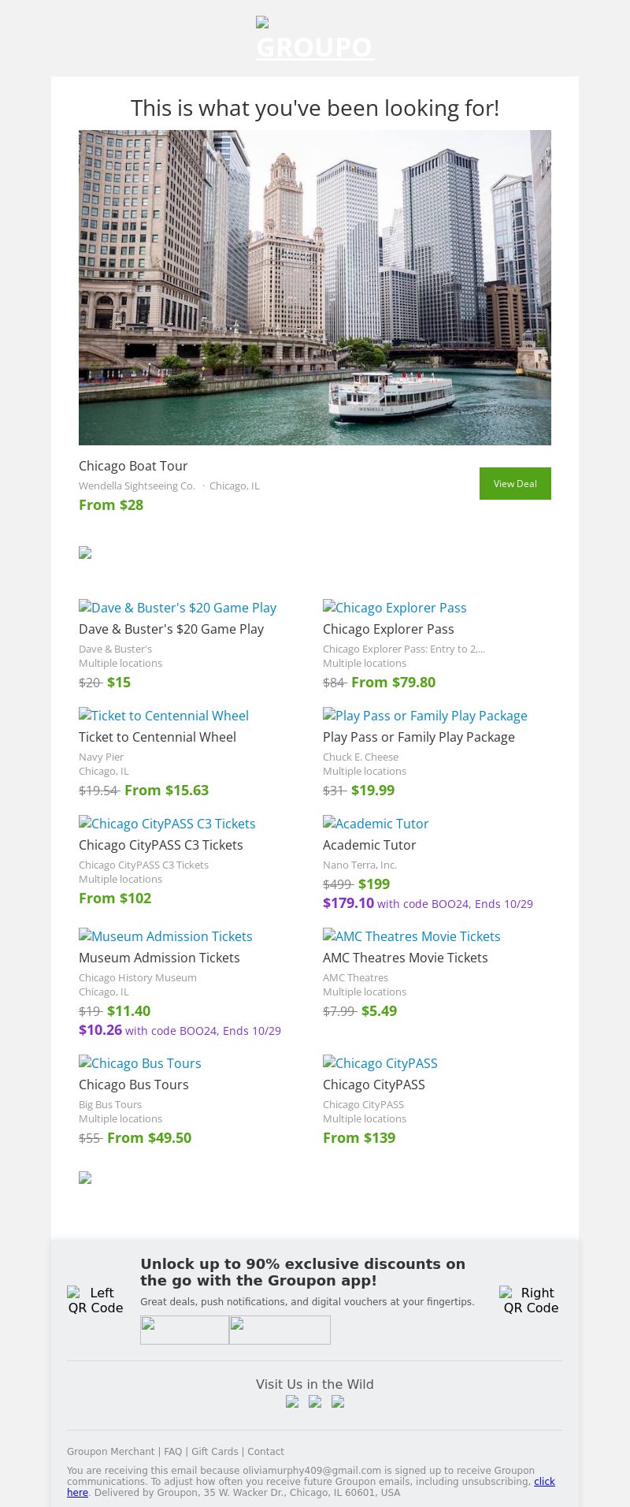The width and height of the screenshot is (630, 1507).
Task: Open the Dave & Buster's $20 Game Play image
Action: click(178, 608)
